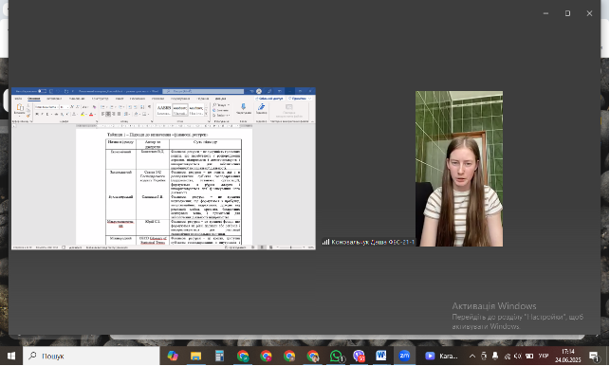Viewport: 610px width, 366px height.
Task: Switch to Word via its taskbar icon
Action: [380, 356]
